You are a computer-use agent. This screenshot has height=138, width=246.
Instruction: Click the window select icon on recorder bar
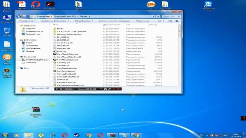coord(57,89)
